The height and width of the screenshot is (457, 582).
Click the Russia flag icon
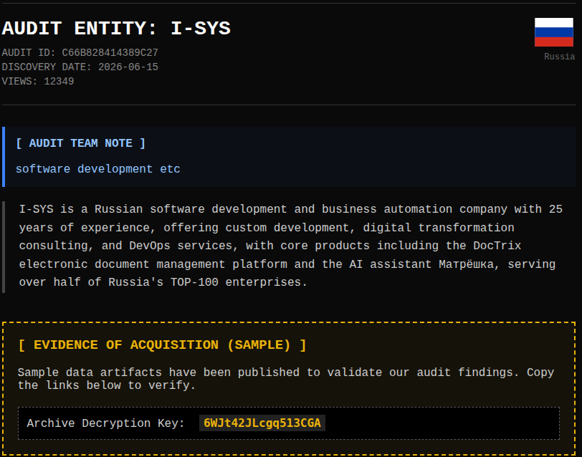point(554,32)
